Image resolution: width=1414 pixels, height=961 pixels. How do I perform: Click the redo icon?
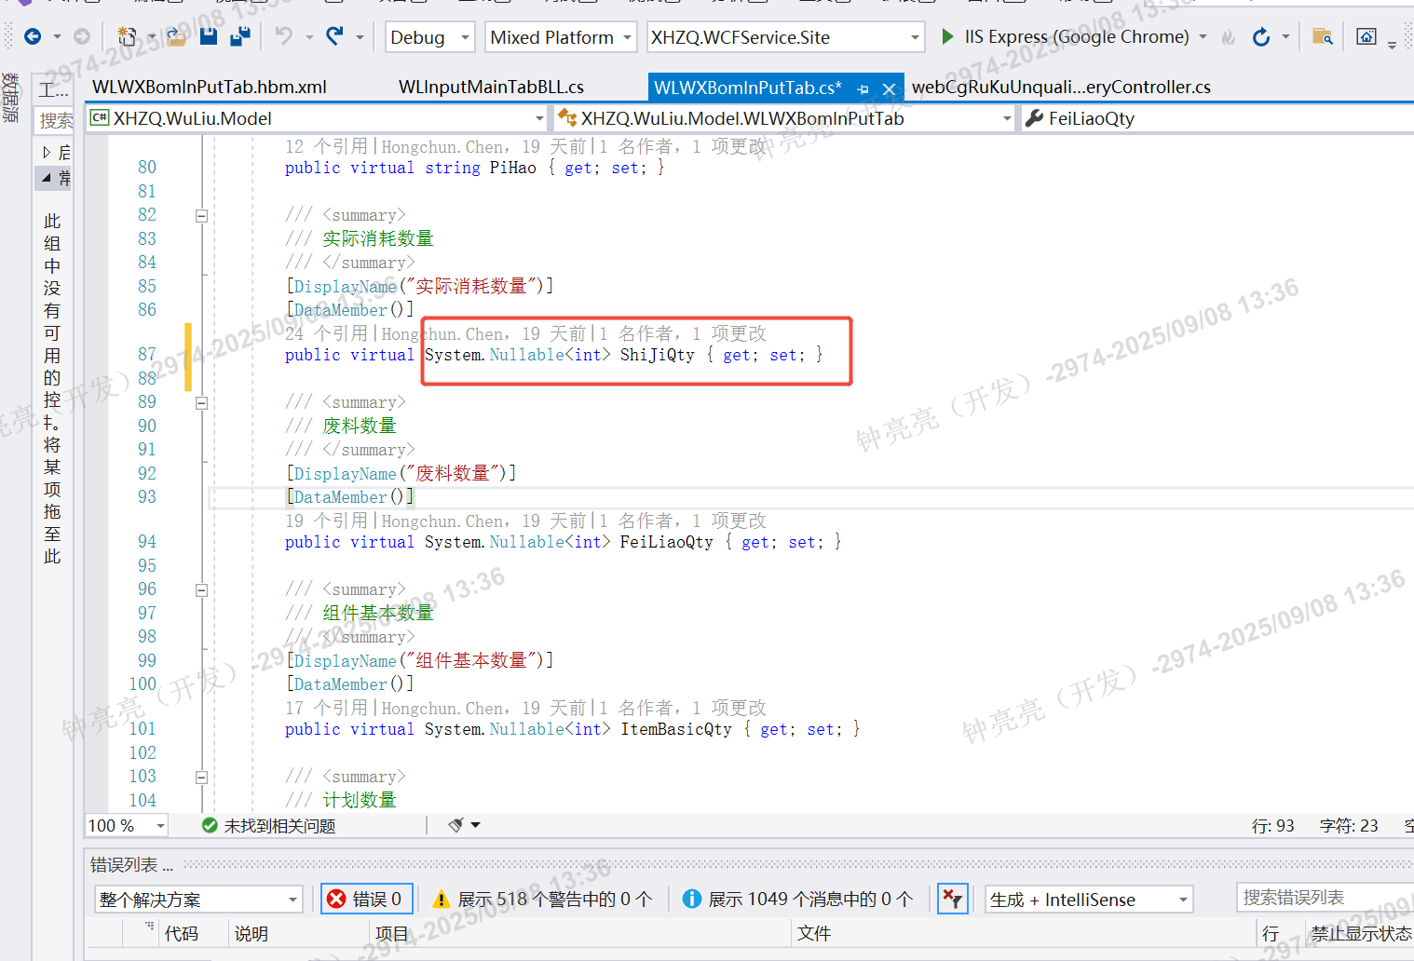click(x=334, y=36)
